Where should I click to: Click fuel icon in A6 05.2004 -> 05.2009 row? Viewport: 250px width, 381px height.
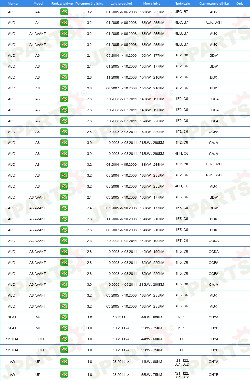coord(64,165)
